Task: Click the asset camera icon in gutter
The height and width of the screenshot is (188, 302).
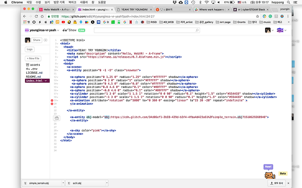Action: point(57,118)
